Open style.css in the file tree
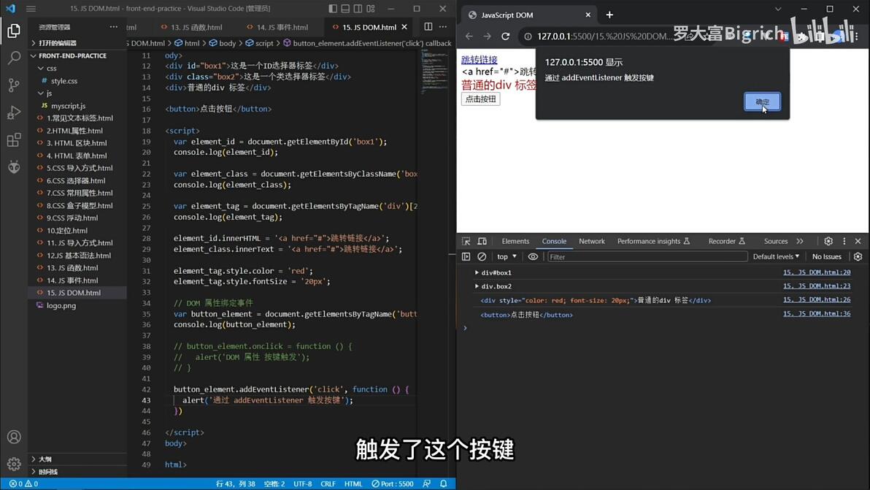 pyautogui.click(x=64, y=81)
